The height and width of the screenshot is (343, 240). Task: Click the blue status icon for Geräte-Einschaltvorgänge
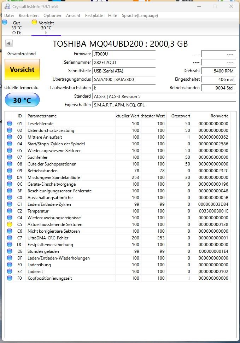[10, 184]
